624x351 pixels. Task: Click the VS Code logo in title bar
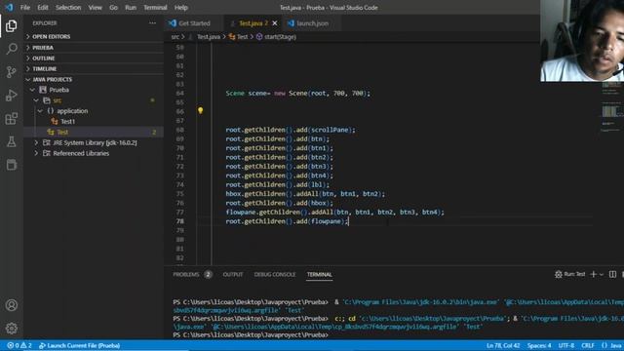(9, 7)
